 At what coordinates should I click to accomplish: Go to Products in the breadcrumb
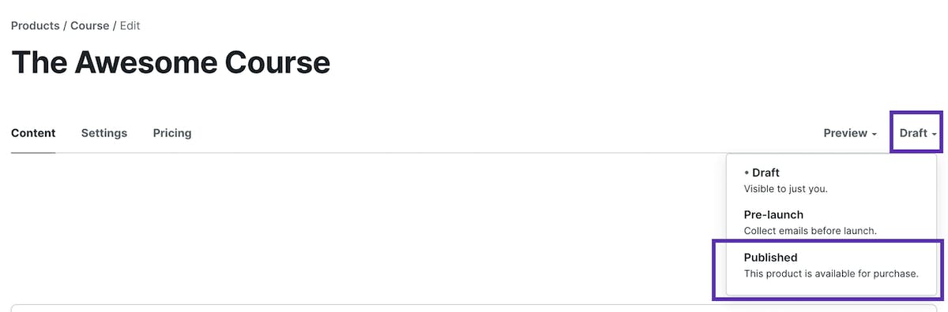click(x=36, y=25)
